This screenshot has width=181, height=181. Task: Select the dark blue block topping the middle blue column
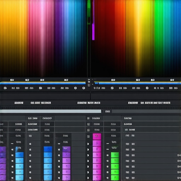[x=48, y=149]
